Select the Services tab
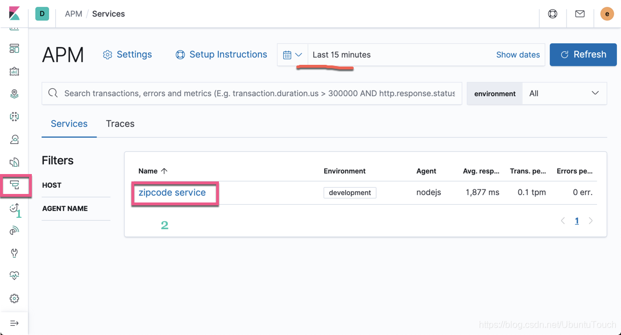Screen dimensions: 621x335 click(69, 123)
